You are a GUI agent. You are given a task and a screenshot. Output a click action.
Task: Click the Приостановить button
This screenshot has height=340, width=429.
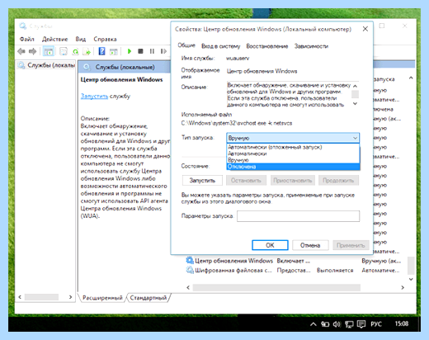click(x=292, y=181)
